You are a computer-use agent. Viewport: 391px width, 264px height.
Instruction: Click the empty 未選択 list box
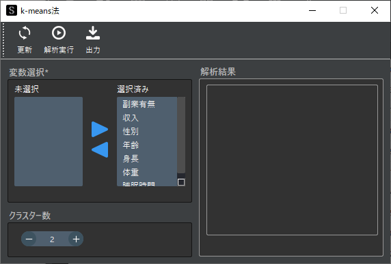pos(49,141)
